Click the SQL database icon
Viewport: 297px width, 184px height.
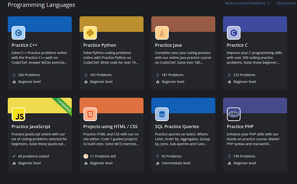tap(162, 114)
